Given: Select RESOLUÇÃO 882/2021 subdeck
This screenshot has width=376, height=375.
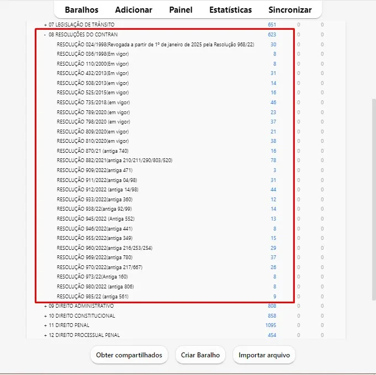Looking at the screenshot, I should pos(114,160).
